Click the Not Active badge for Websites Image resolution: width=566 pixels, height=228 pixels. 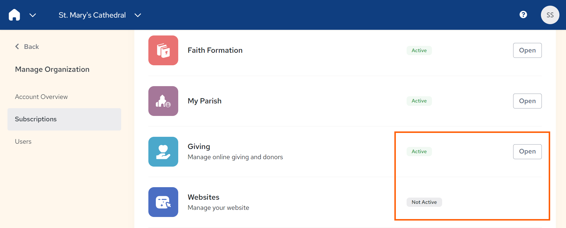(x=424, y=202)
